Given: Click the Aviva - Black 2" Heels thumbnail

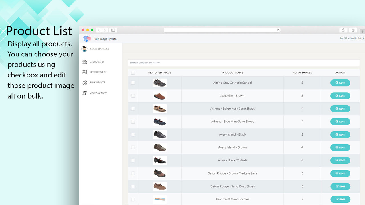Looking at the screenshot, I should pos(160,160).
